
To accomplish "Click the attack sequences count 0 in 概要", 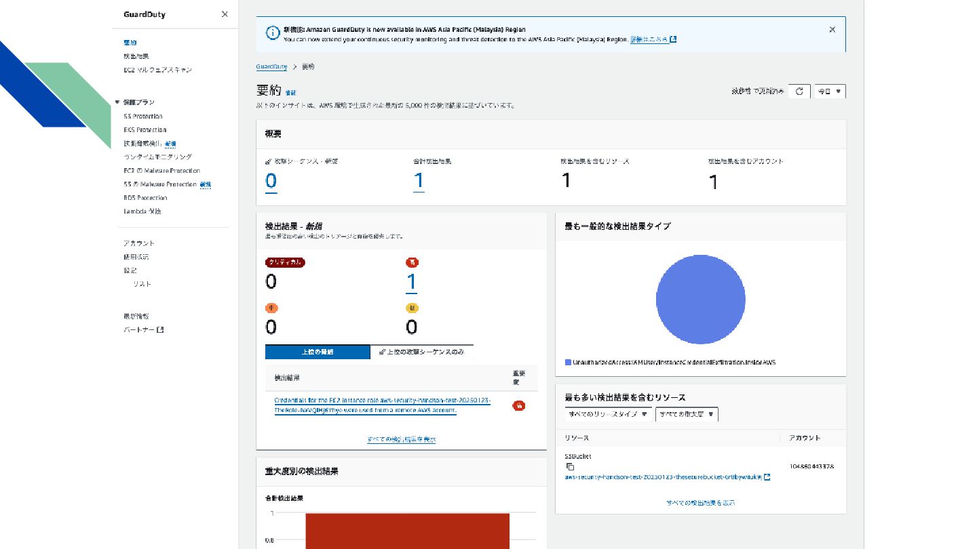I will pyautogui.click(x=271, y=180).
